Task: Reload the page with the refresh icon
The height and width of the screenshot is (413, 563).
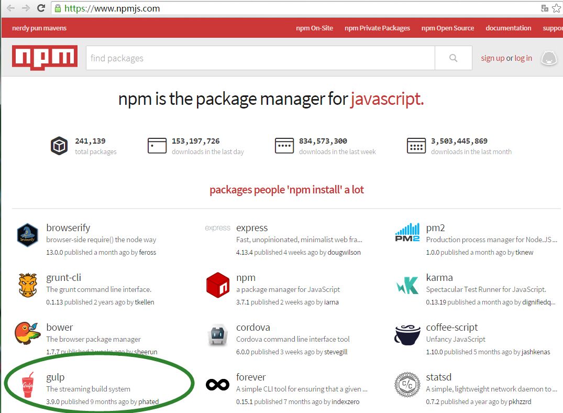Action: [41, 8]
